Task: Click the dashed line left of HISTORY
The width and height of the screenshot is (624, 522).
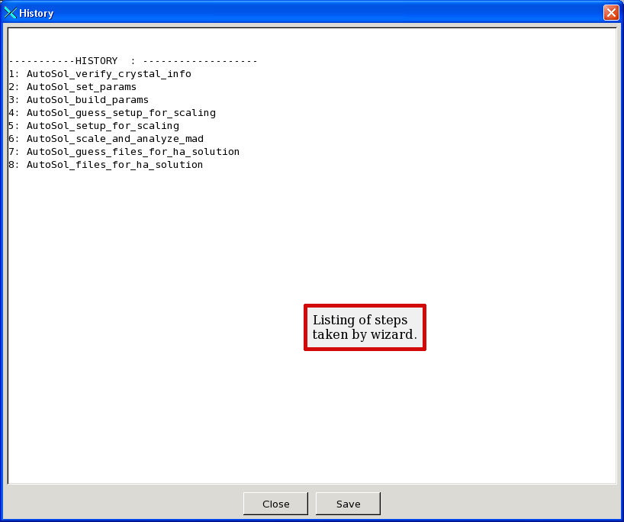Action: (41, 61)
